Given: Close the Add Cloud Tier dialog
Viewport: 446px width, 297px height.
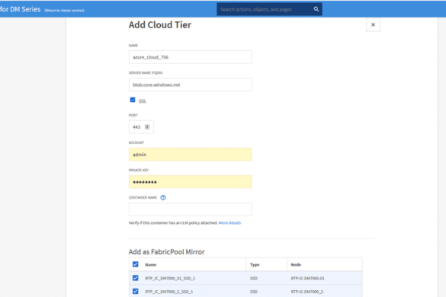Looking at the screenshot, I should (x=373, y=24).
